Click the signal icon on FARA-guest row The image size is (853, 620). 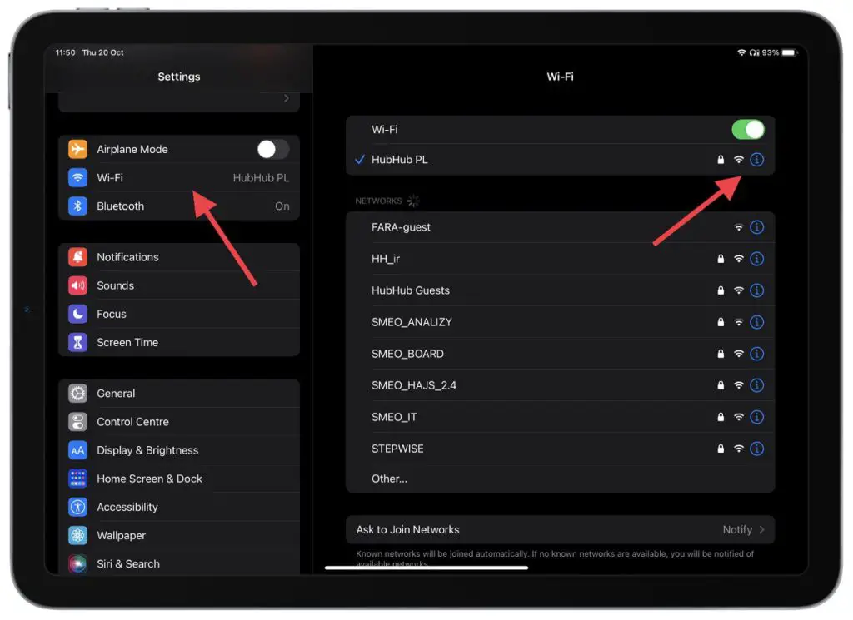(x=738, y=227)
